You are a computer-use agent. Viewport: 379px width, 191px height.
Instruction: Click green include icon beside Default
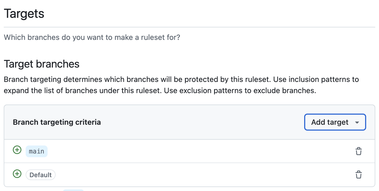coord(17,174)
